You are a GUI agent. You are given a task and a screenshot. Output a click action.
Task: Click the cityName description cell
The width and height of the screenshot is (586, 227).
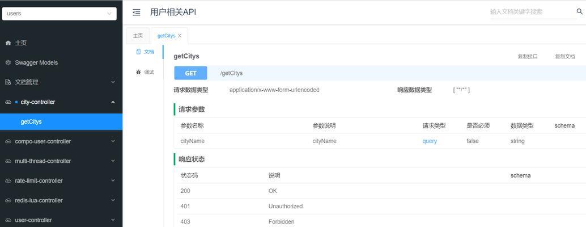pyautogui.click(x=324, y=141)
